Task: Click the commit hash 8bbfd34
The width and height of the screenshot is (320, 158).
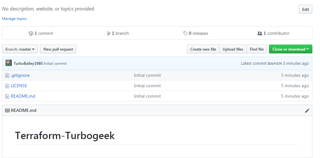Action: (x=275, y=64)
